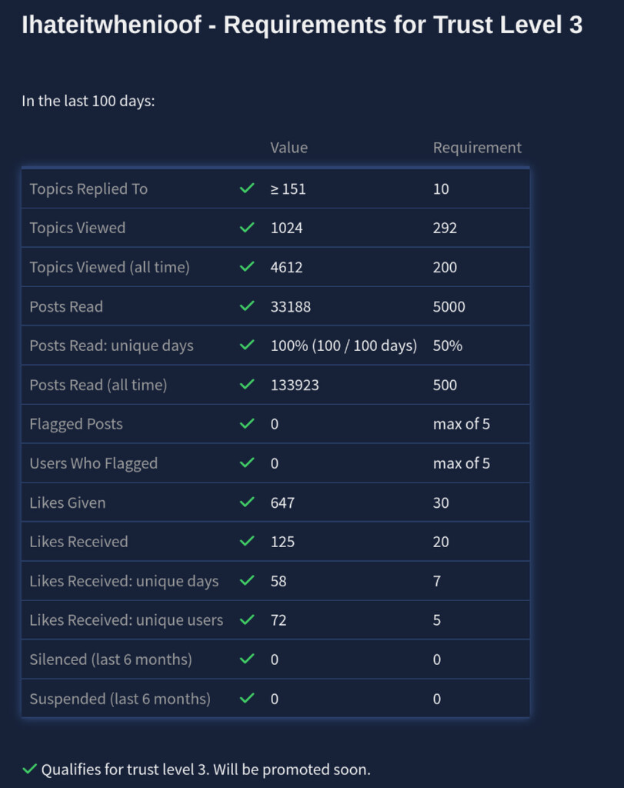Select the Posts Read value 33188
This screenshot has height=788, width=624.
click(x=290, y=306)
